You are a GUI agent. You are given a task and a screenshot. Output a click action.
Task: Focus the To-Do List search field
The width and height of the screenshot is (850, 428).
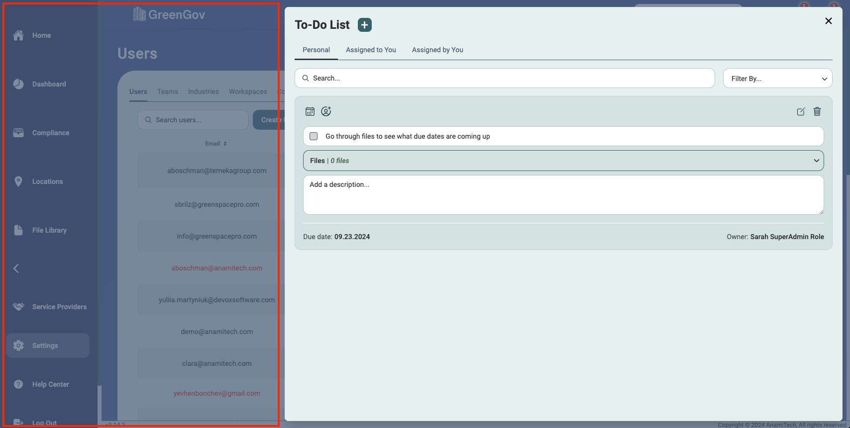click(x=505, y=78)
